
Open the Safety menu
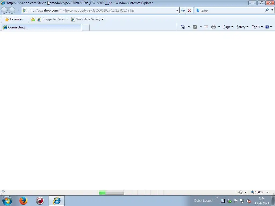click(243, 27)
